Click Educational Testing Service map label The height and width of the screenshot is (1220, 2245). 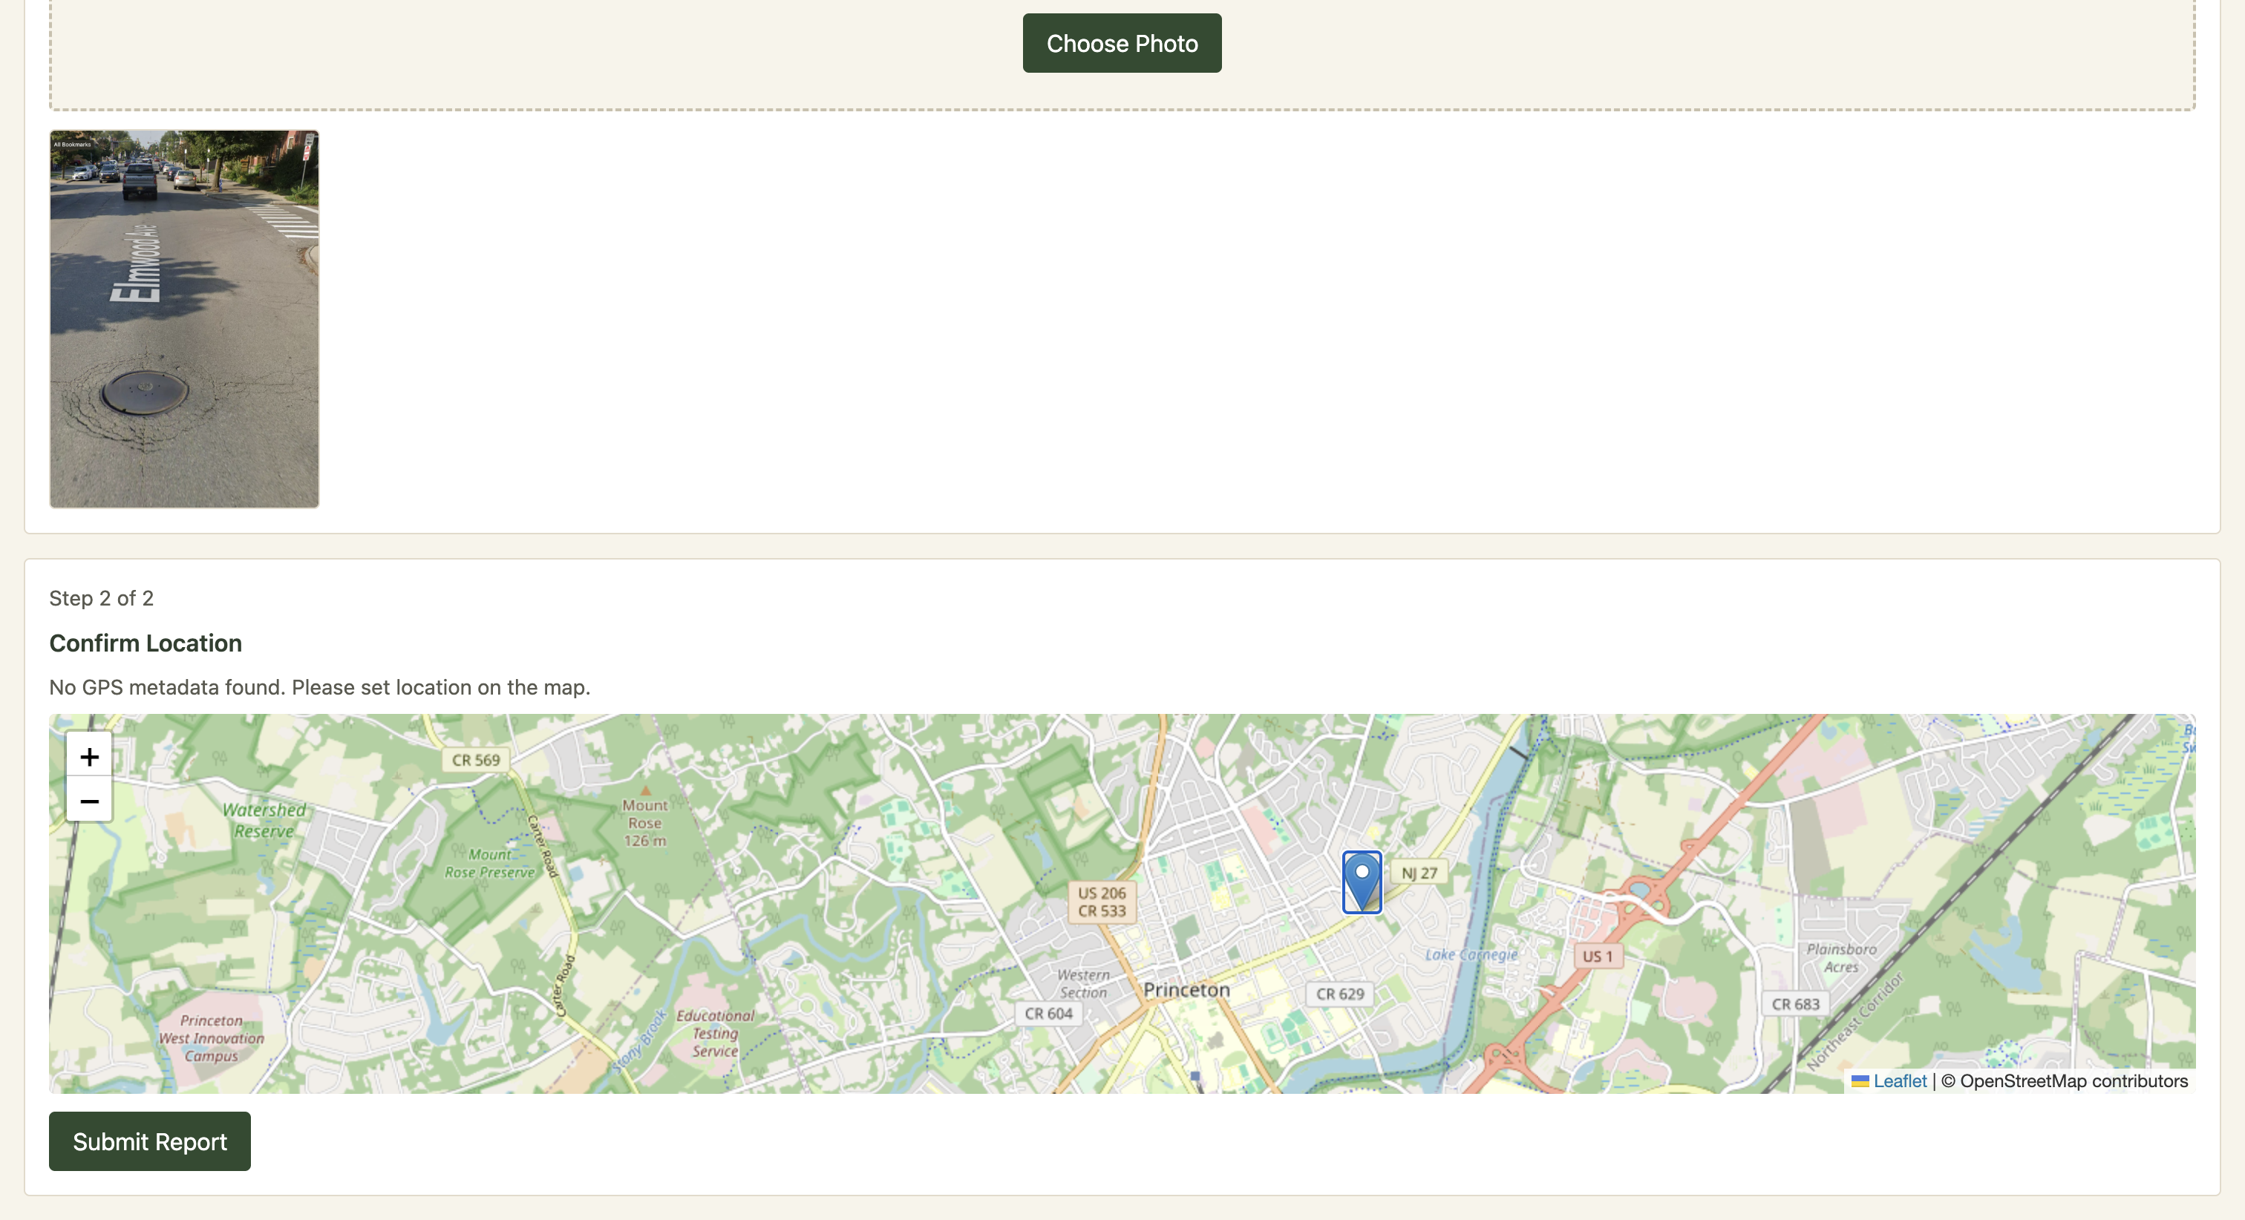tap(715, 1034)
